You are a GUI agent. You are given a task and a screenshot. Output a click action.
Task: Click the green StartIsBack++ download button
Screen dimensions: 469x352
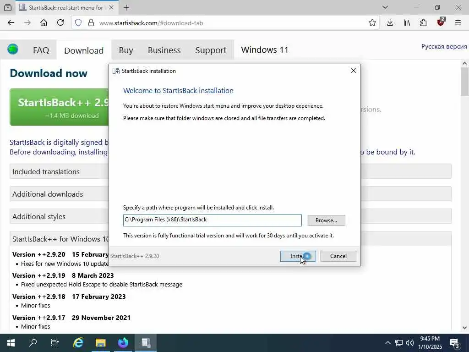59,107
